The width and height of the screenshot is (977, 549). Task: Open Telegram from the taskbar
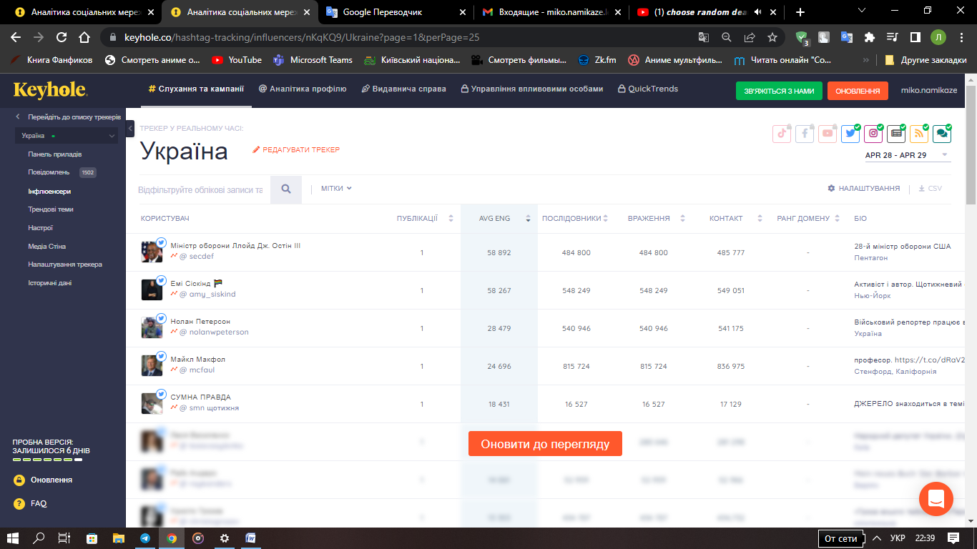[x=145, y=538]
